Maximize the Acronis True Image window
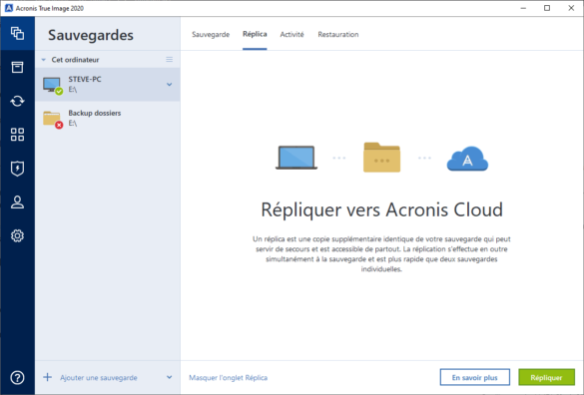 coord(547,8)
